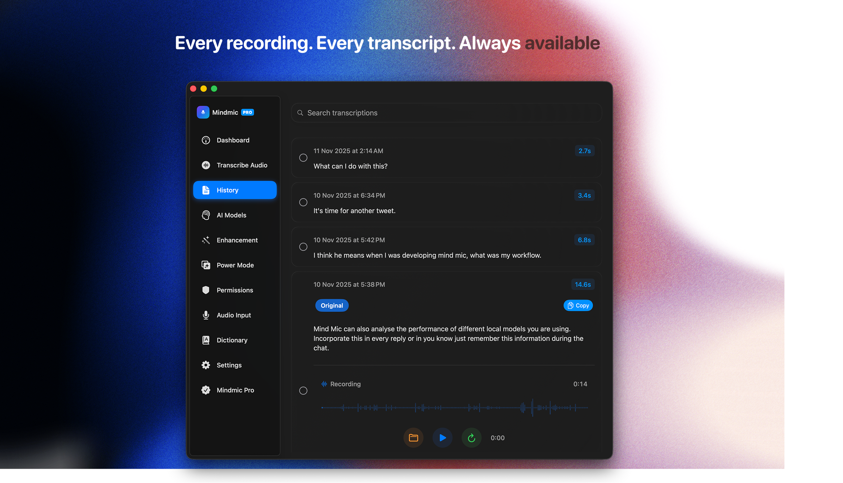The width and height of the screenshot is (843, 483).
Task: Select the Dashboard icon in the sidebar
Action: click(x=206, y=140)
